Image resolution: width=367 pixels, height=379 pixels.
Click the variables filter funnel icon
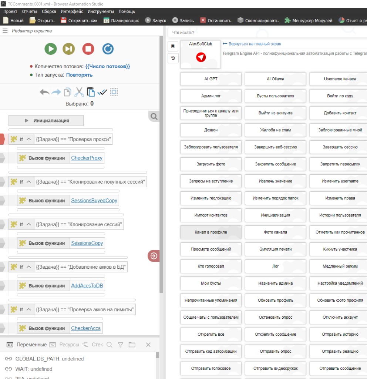click(x=121, y=345)
